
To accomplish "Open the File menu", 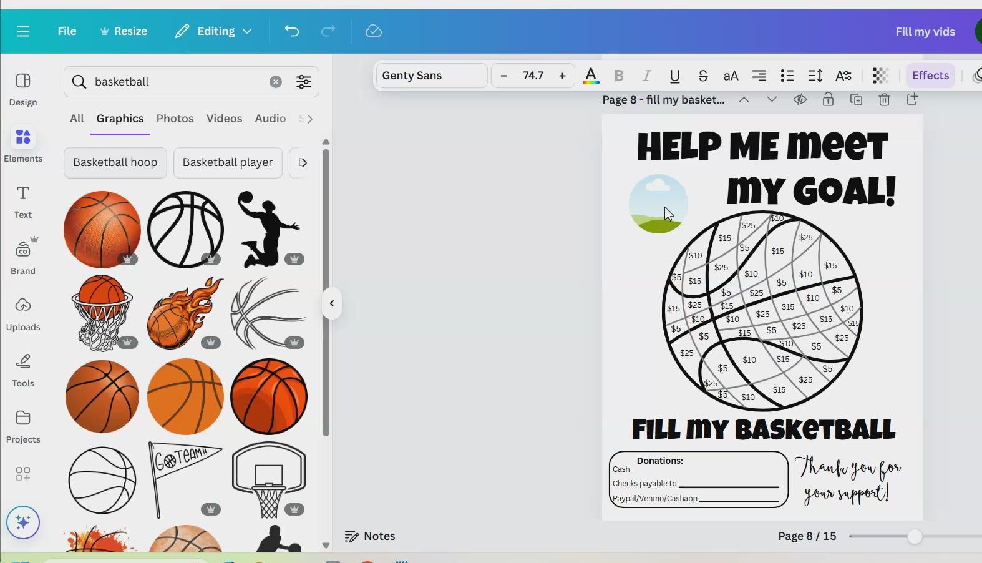I will point(67,31).
